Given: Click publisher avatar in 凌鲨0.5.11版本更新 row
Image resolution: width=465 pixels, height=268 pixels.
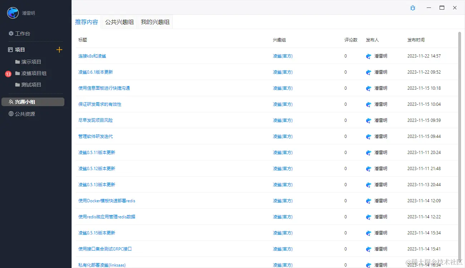Looking at the screenshot, I should click(x=369, y=153).
